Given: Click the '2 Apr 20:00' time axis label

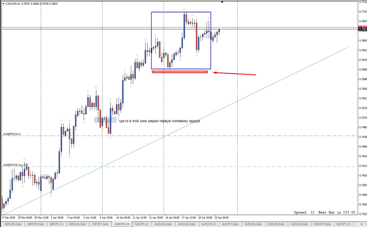Looking at the screenshot, I should click(x=57, y=217).
